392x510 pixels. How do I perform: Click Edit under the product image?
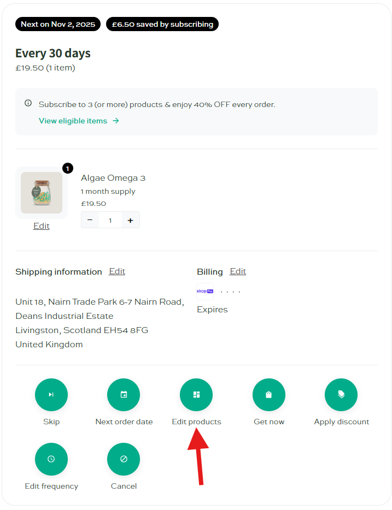pyautogui.click(x=42, y=226)
